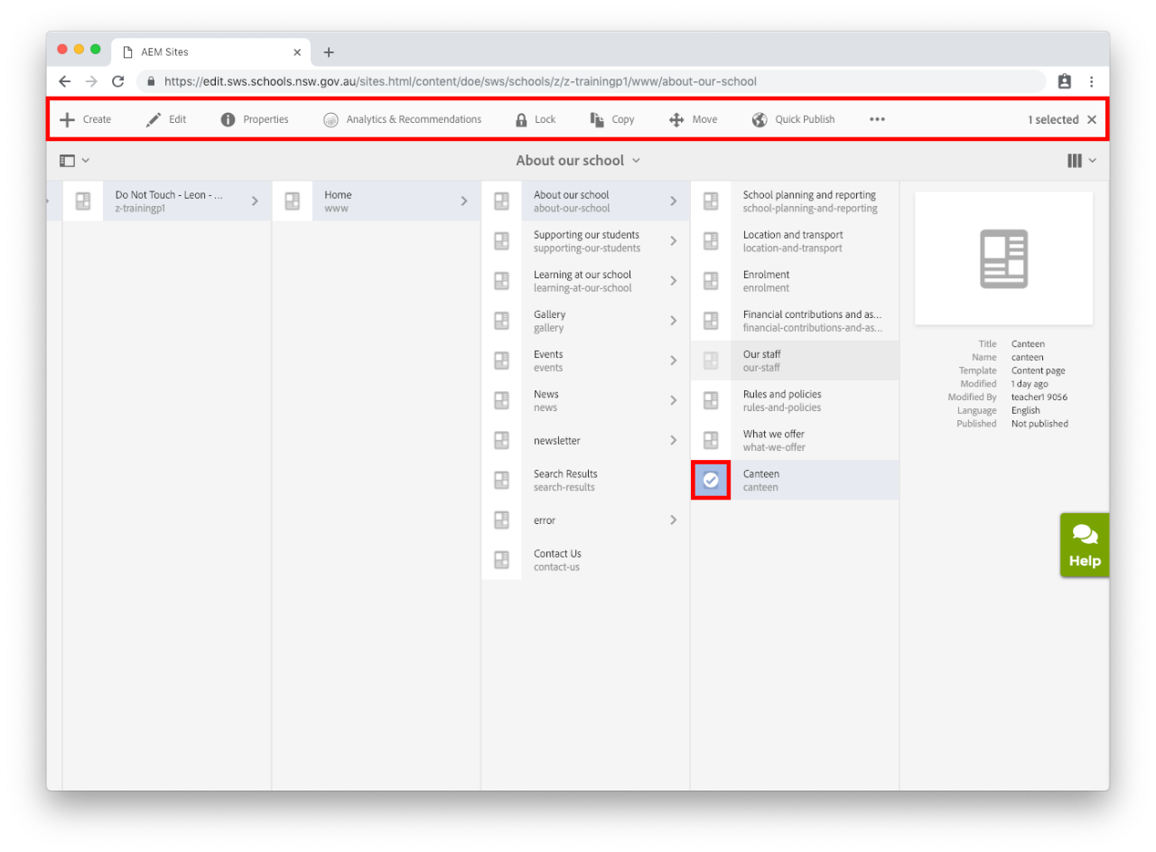
Task: Click the Not published status text
Action: [1039, 424]
